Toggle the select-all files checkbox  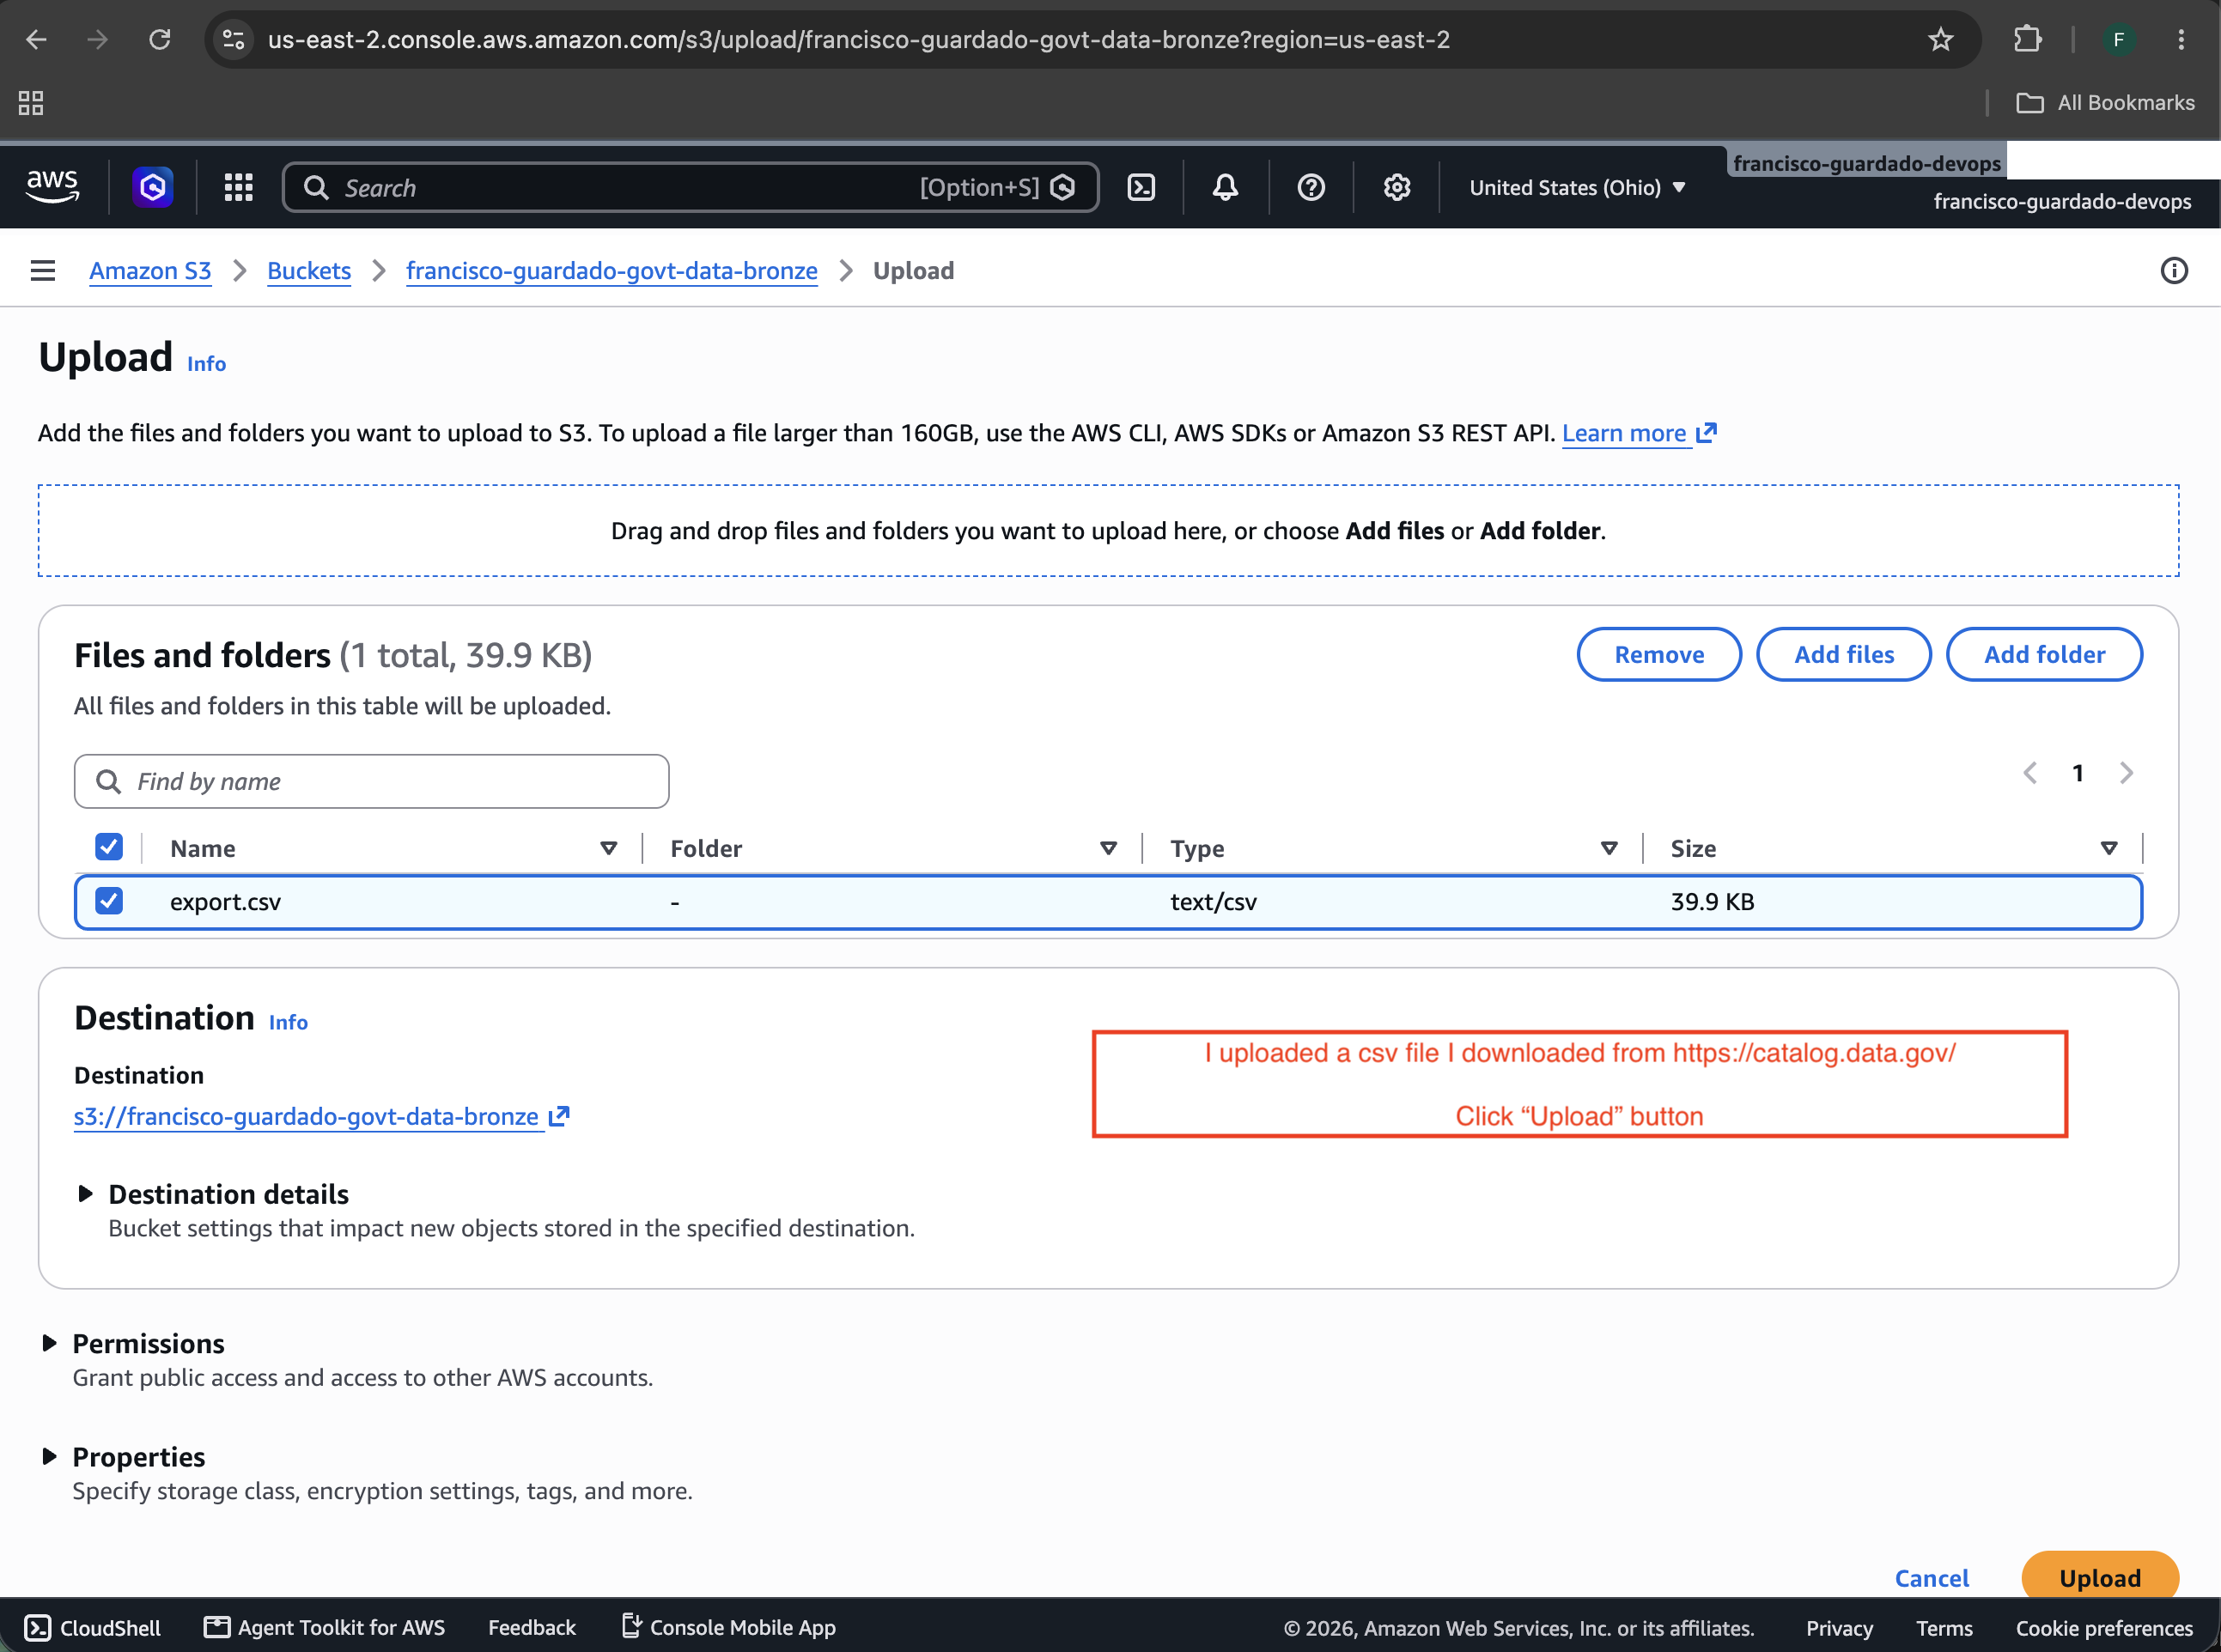[109, 847]
